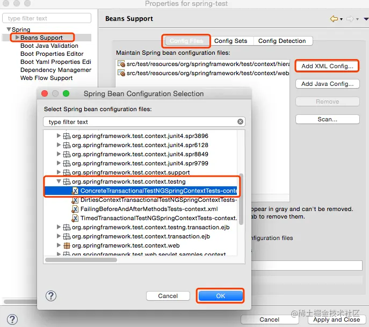
Task: Click the Add Java Config... button
Action: click(x=327, y=84)
